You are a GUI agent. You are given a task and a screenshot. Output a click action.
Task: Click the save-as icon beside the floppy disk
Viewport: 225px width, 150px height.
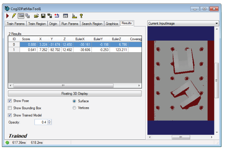50,16
